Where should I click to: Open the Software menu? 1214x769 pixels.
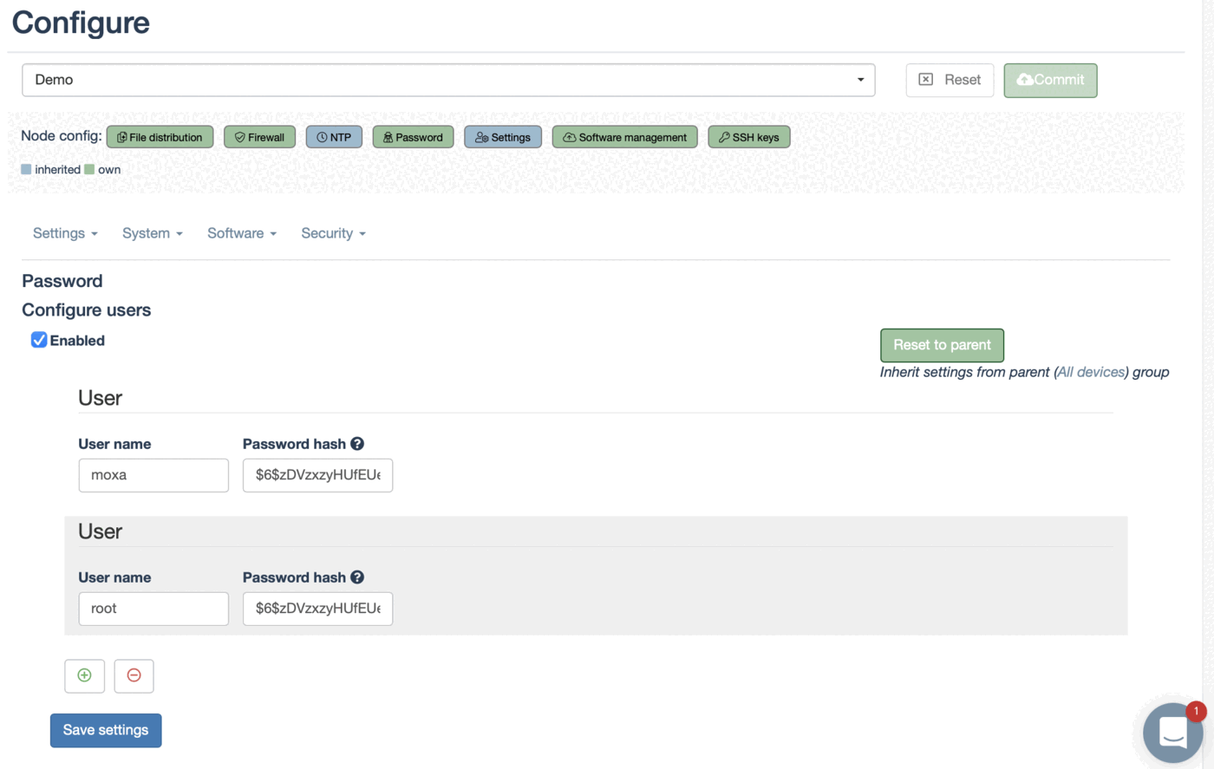pyautogui.click(x=241, y=233)
